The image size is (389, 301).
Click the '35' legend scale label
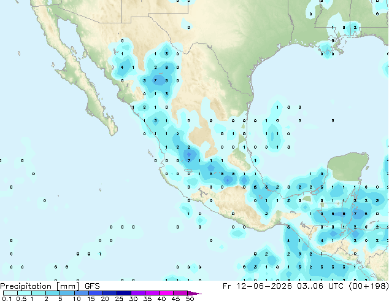click(147, 299)
